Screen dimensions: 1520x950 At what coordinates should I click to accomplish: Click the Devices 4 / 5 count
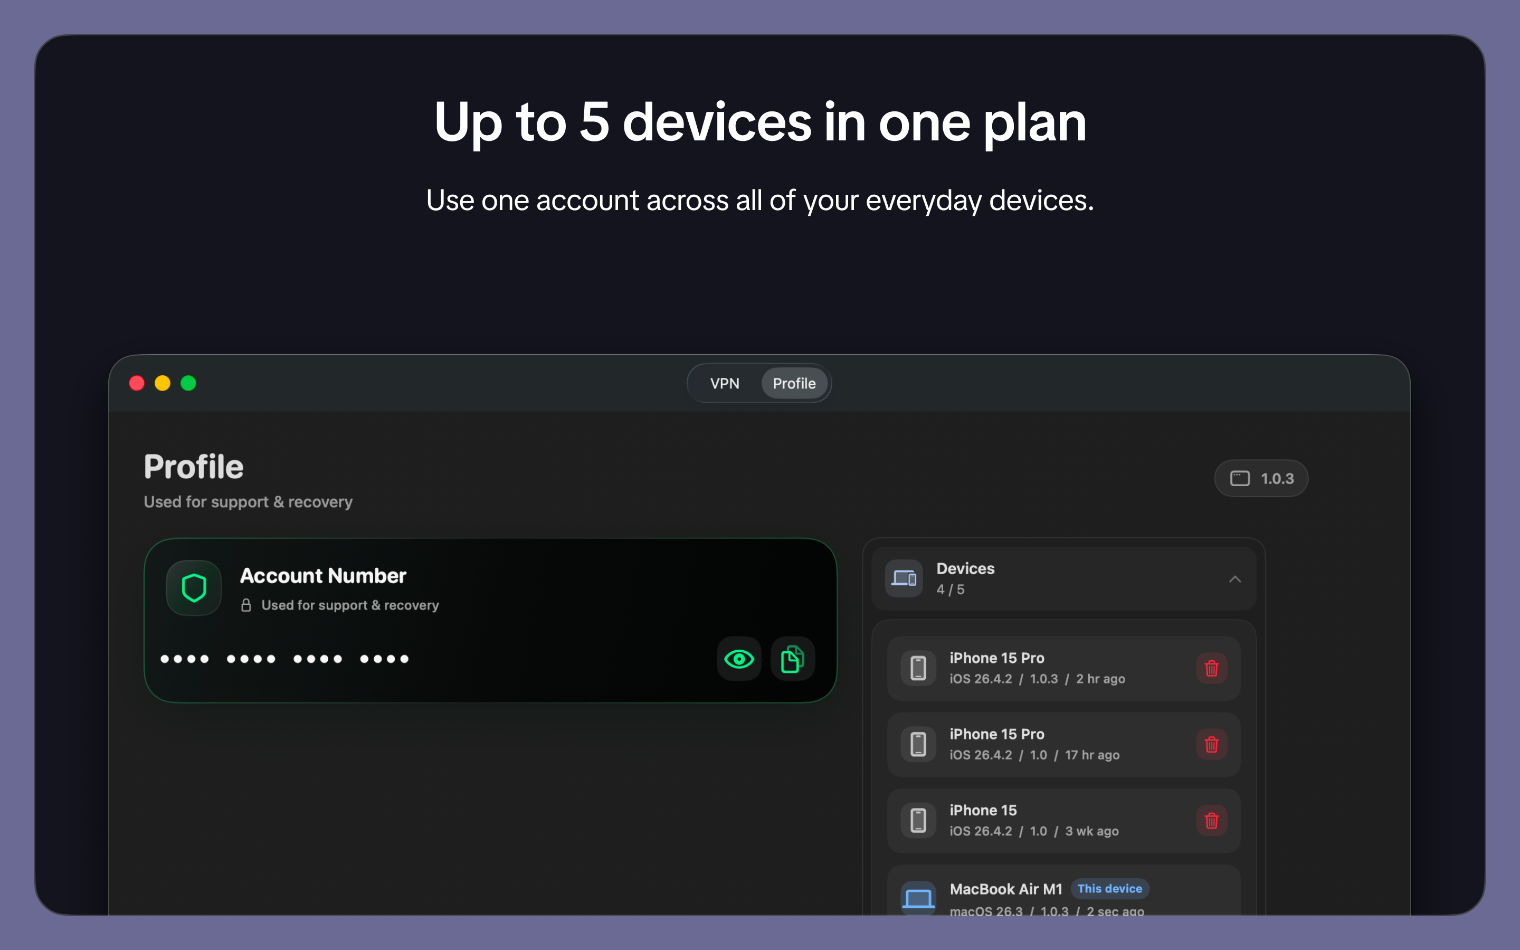point(951,590)
